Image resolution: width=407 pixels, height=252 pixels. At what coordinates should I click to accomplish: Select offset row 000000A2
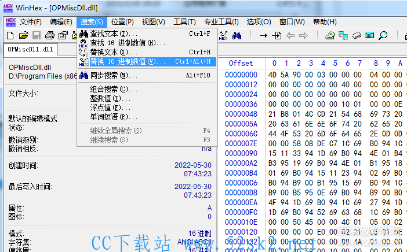(241, 164)
